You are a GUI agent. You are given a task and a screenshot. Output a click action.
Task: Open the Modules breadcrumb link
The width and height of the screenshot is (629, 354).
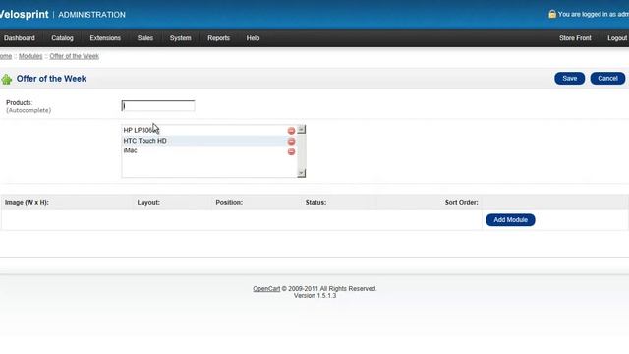click(x=30, y=56)
